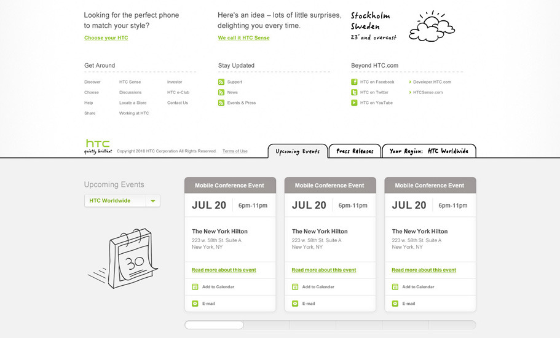Image resolution: width=560 pixels, height=338 pixels.
Task: Click the e-mail envelope icon in second card
Action: pyautogui.click(x=295, y=304)
